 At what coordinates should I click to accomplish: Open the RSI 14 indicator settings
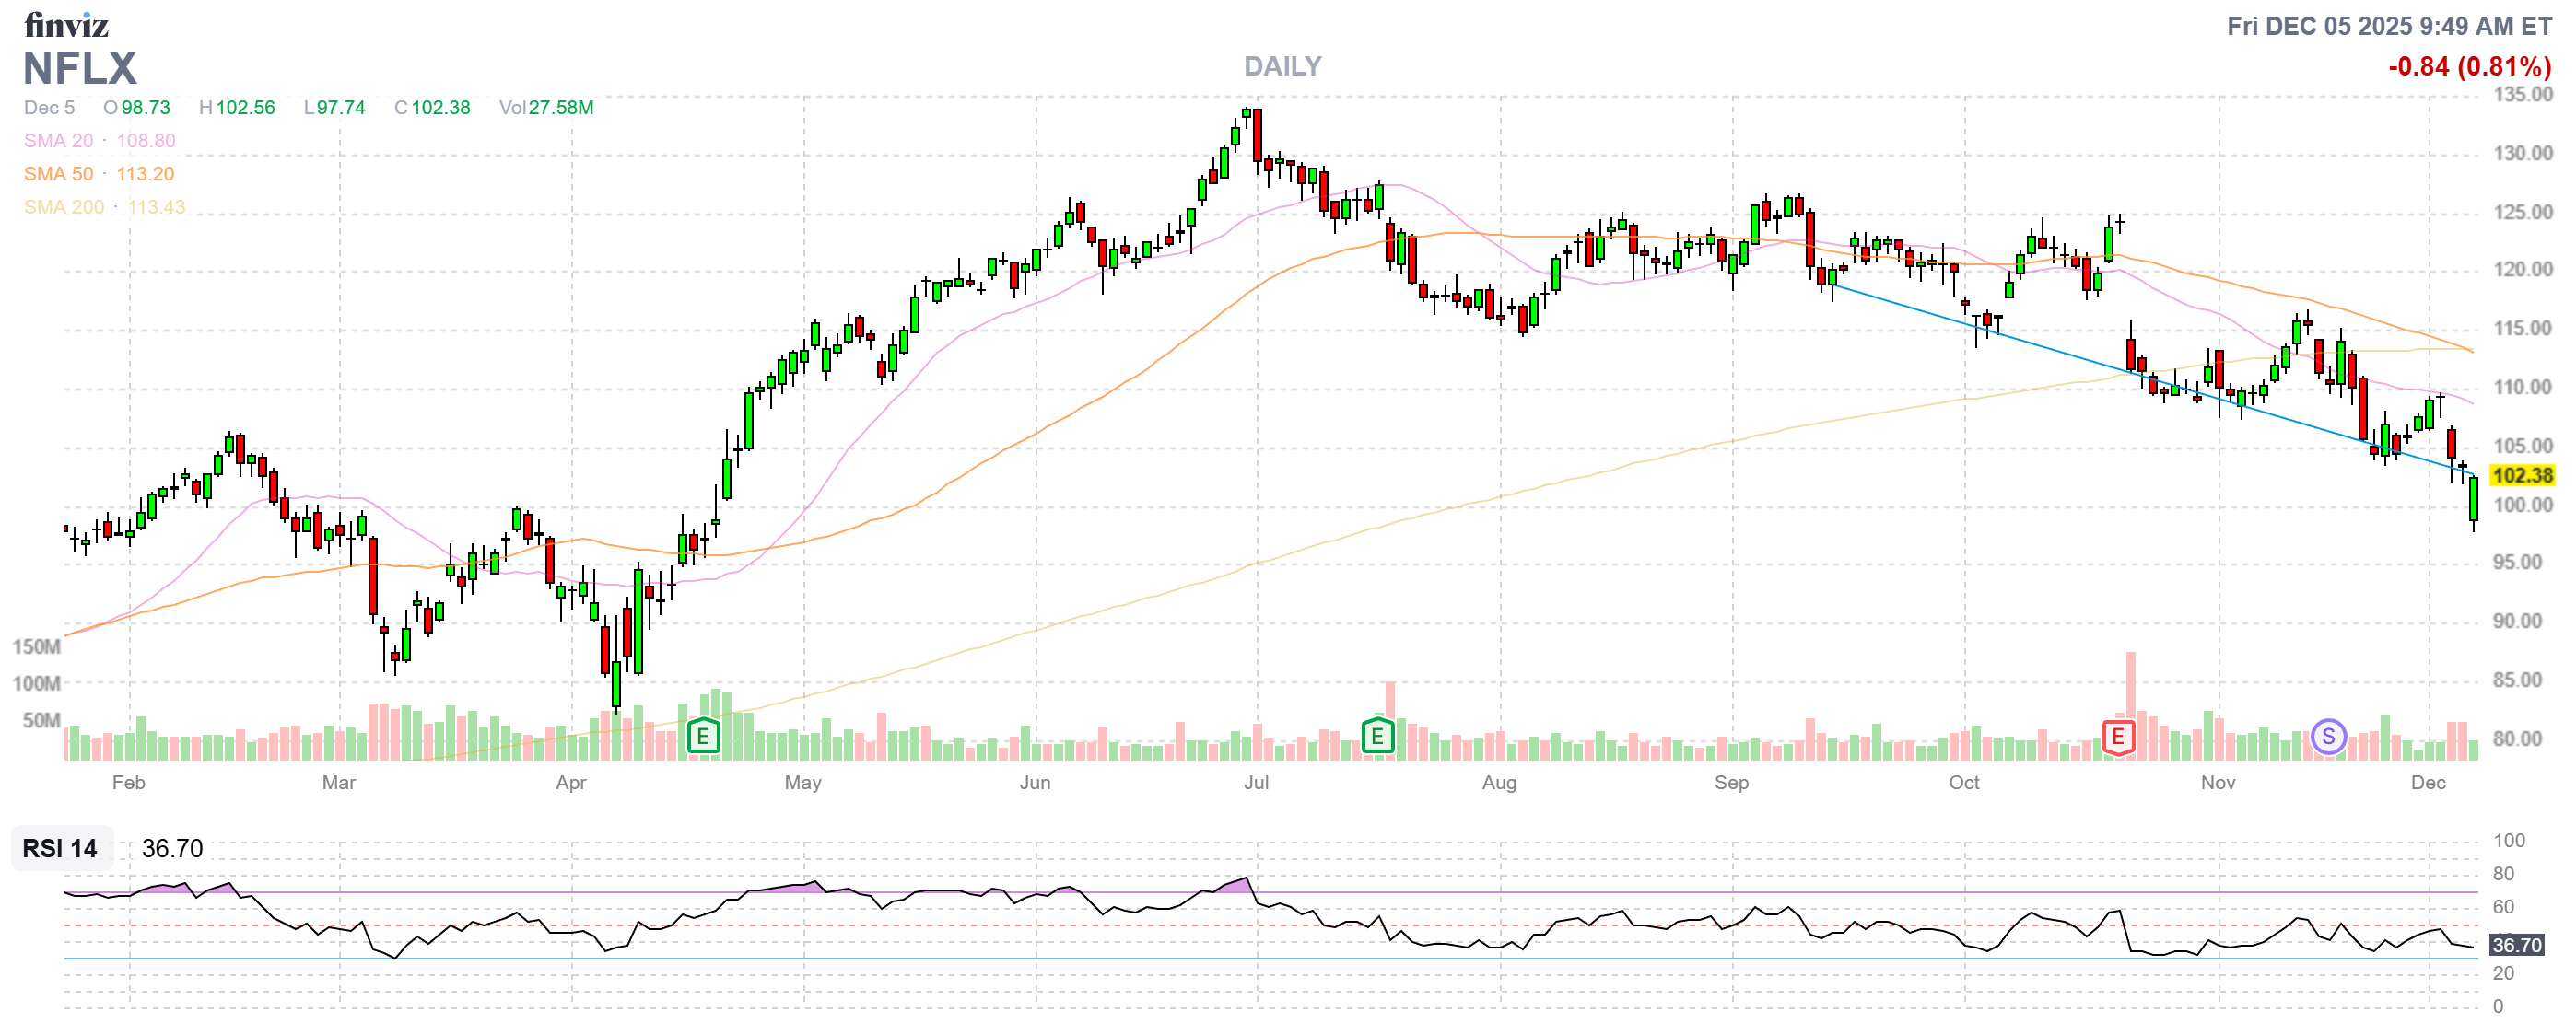60,848
